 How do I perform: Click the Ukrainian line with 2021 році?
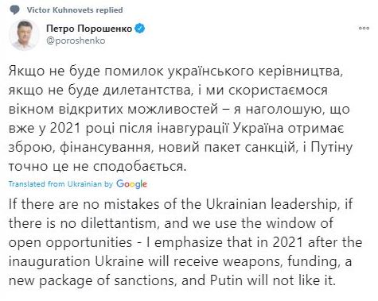tap(176, 129)
